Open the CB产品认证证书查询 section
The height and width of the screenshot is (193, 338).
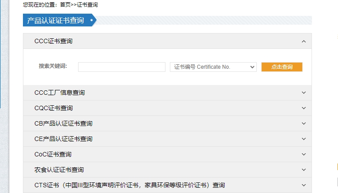(x=63, y=124)
